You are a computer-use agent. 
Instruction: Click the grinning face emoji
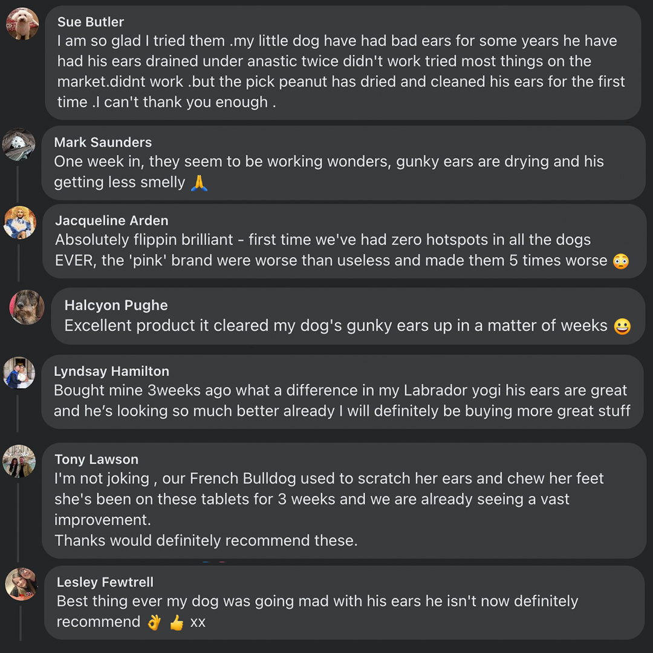click(622, 326)
